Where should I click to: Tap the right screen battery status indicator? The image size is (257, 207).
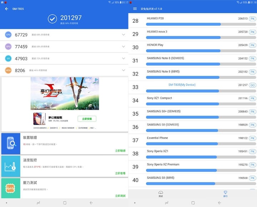click(x=249, y=2)
